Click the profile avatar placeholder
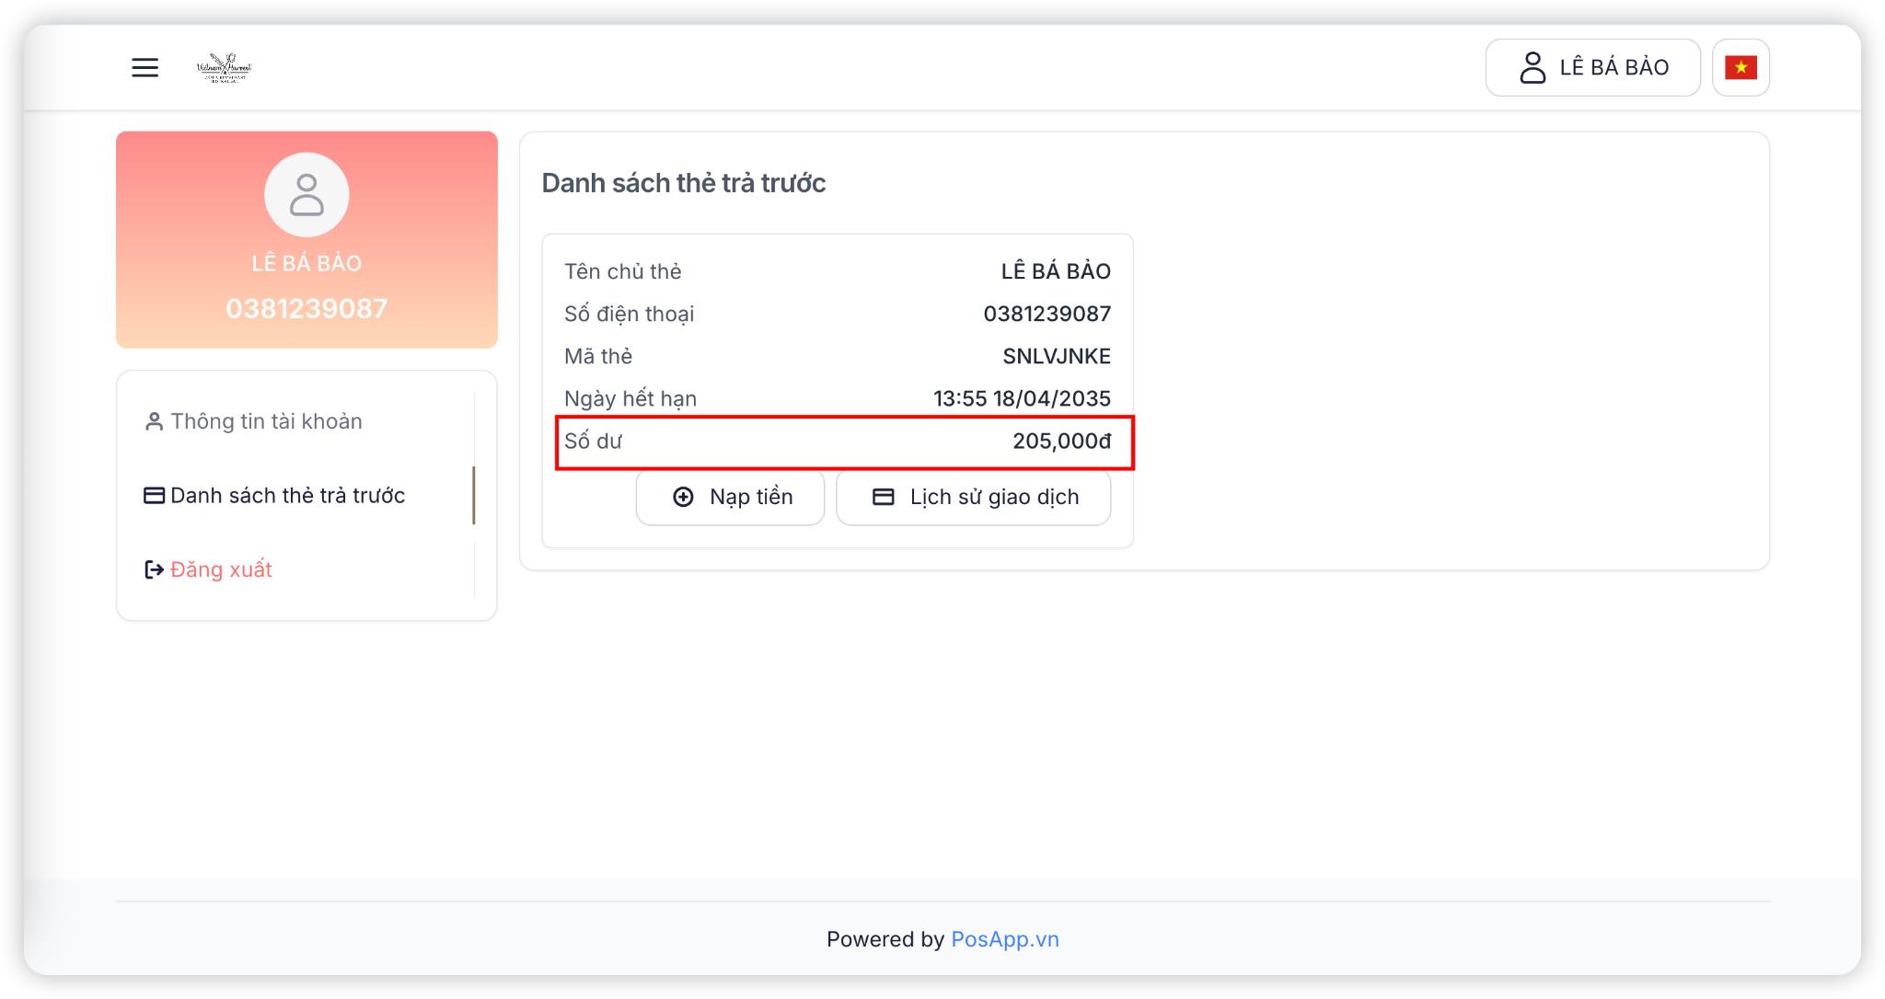 [x=306, y=195]
